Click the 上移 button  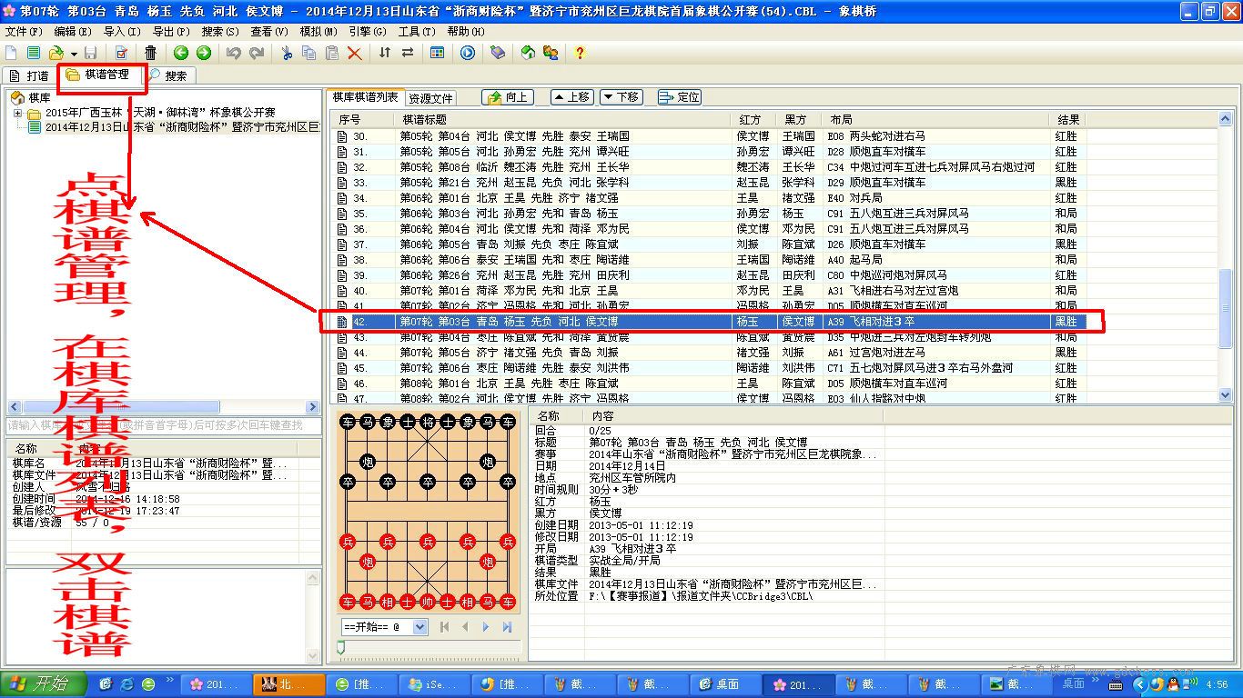click(x=571, y=97)
